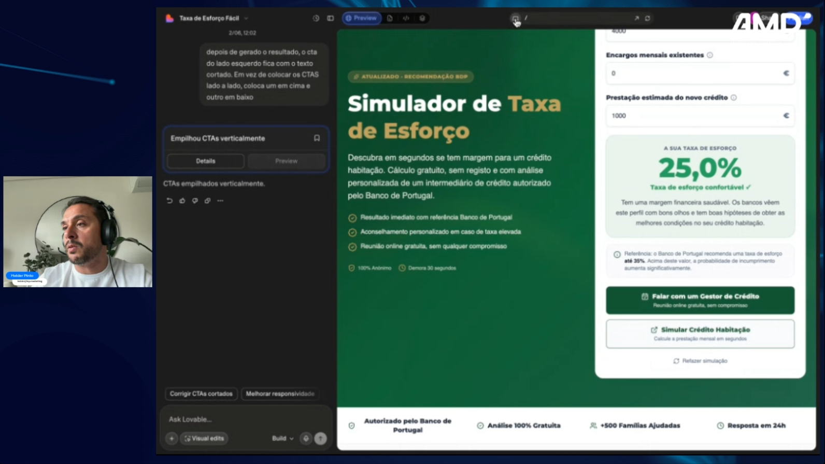The height and width of the screenshot is (464, 825).
Task: Show info tooltip for Encargos mensais existentes
Action: [710, 55]
